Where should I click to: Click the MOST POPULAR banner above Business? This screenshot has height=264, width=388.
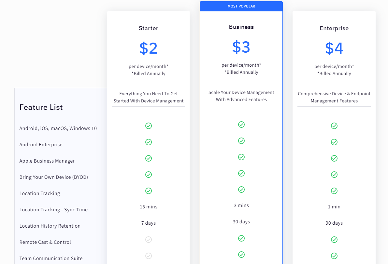(241, 6)
